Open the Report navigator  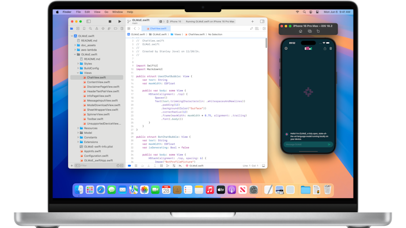tap(122, 29)
